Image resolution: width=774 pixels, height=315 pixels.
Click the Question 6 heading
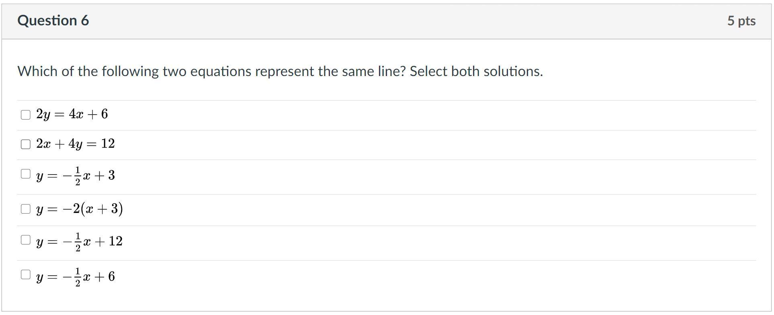tap(53, 21)
